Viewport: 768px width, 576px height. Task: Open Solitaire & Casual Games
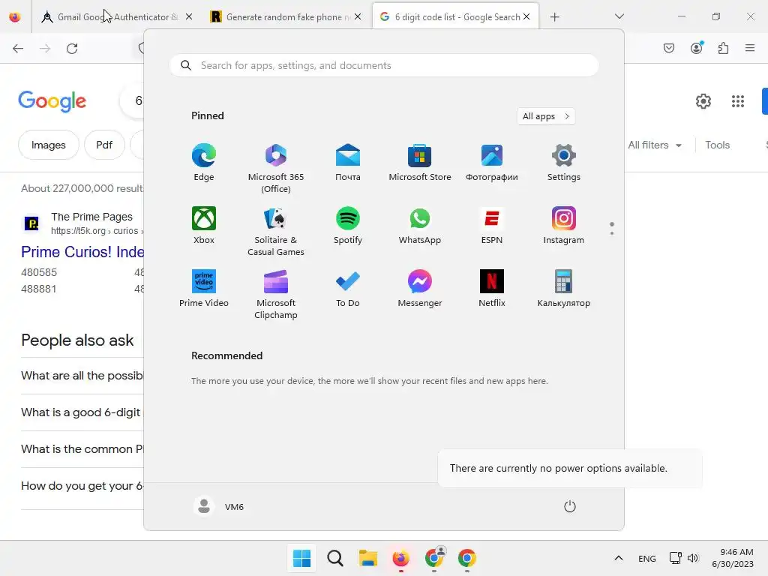coord(276,231)
